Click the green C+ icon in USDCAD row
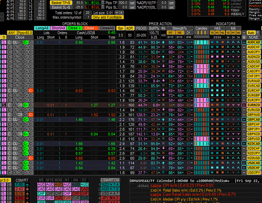The image size is (262, 203). tap(26, 163)
